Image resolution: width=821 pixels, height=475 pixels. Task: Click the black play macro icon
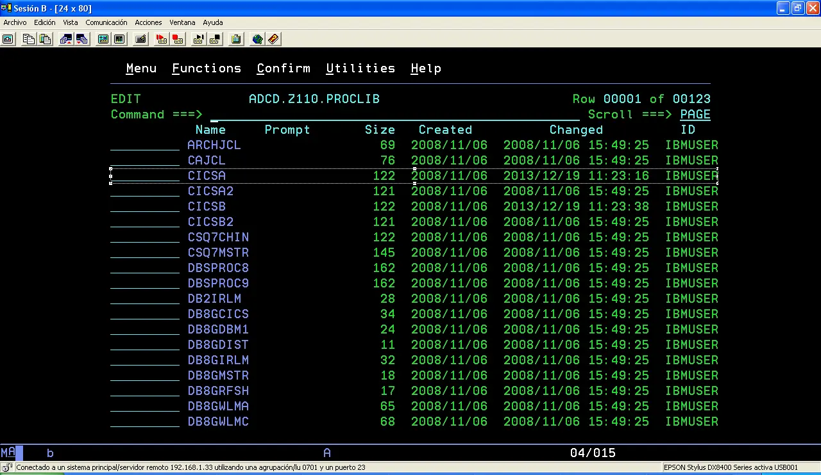pyautogui.click(x=199, y=39)
